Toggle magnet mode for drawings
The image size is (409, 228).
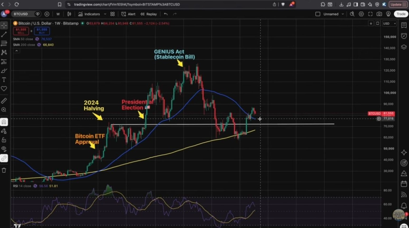coord(4,122)
